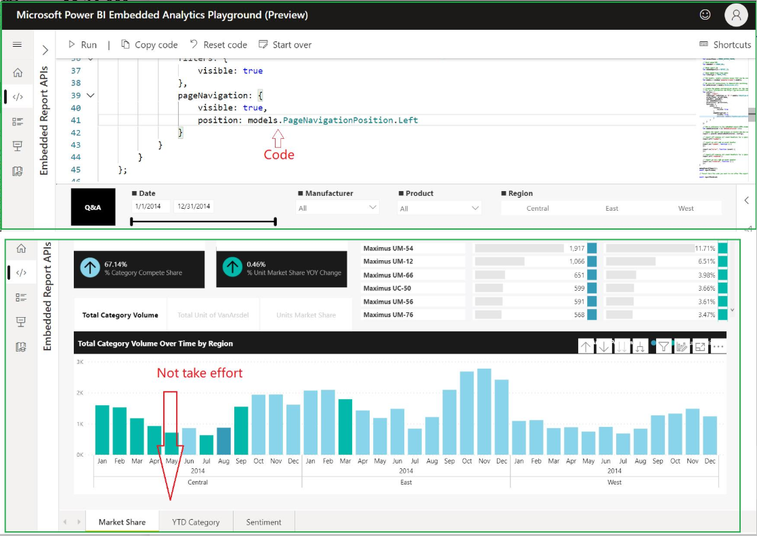The height and width of the screenshot is (536, 757).
Task: Click list icon in lower screenshot sidebar
Action: 21,297
